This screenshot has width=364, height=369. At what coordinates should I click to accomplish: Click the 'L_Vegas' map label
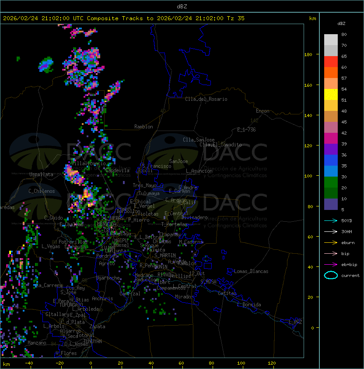pyautogui.click(x=51, y=246)
